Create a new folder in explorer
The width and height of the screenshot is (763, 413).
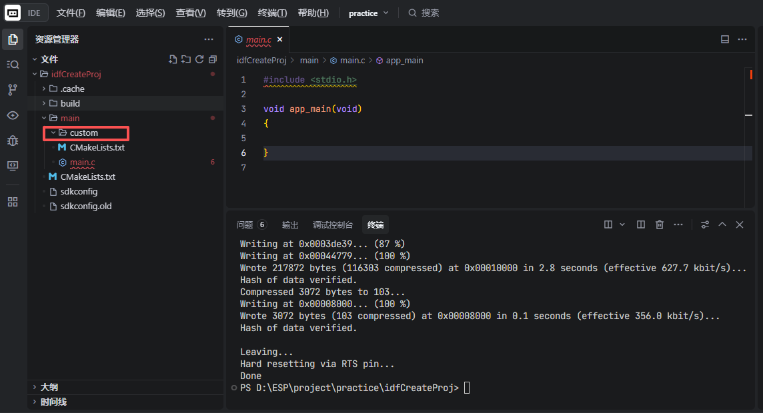pyautogui.click(x=186, y=59)
